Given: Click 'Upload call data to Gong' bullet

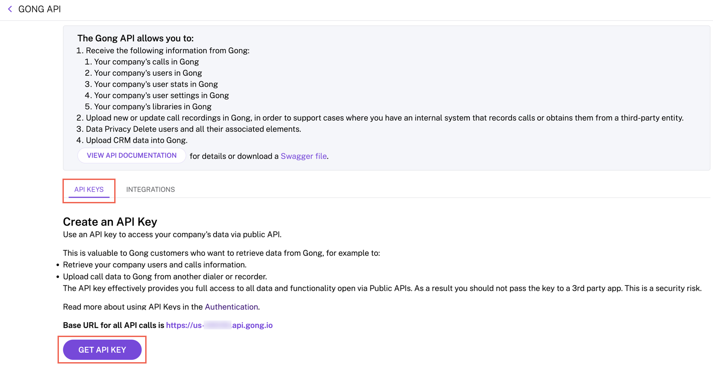Looking at the screenshot, I should click(x=165, y=276).
